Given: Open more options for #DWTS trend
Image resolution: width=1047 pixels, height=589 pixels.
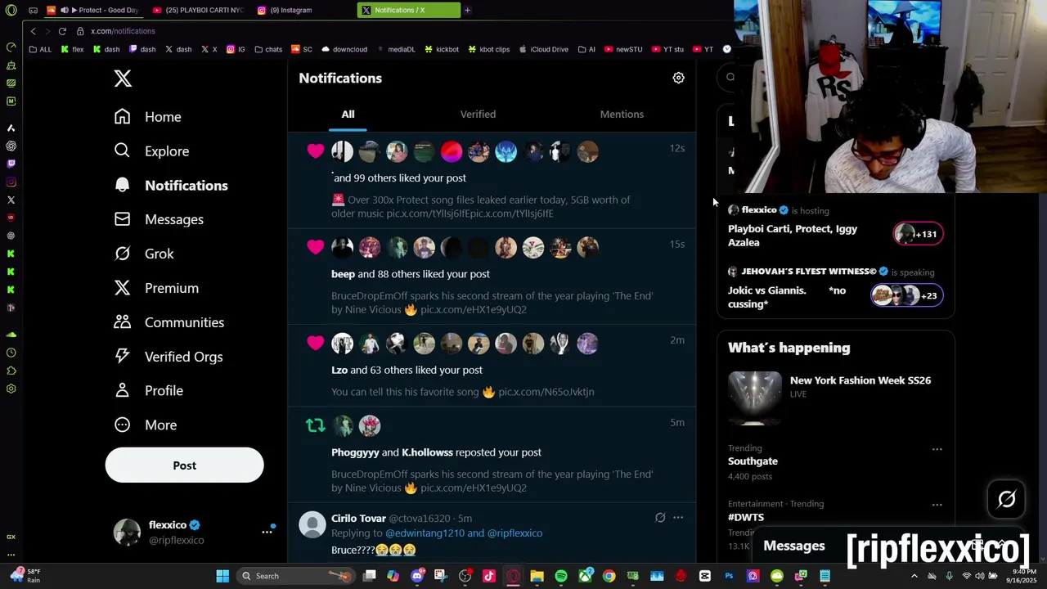Looking at the screenshot, I should [x=937, y=505].
